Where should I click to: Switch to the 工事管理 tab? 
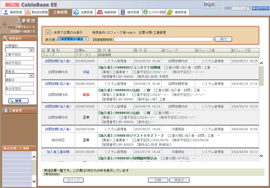(60, 12)
